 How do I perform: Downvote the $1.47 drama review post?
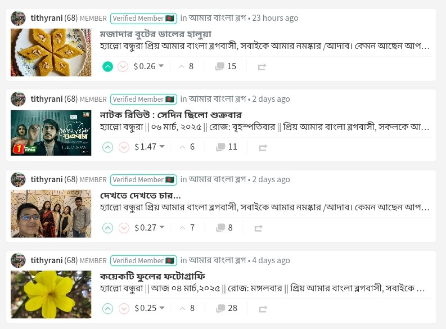[x=124, y=147]
